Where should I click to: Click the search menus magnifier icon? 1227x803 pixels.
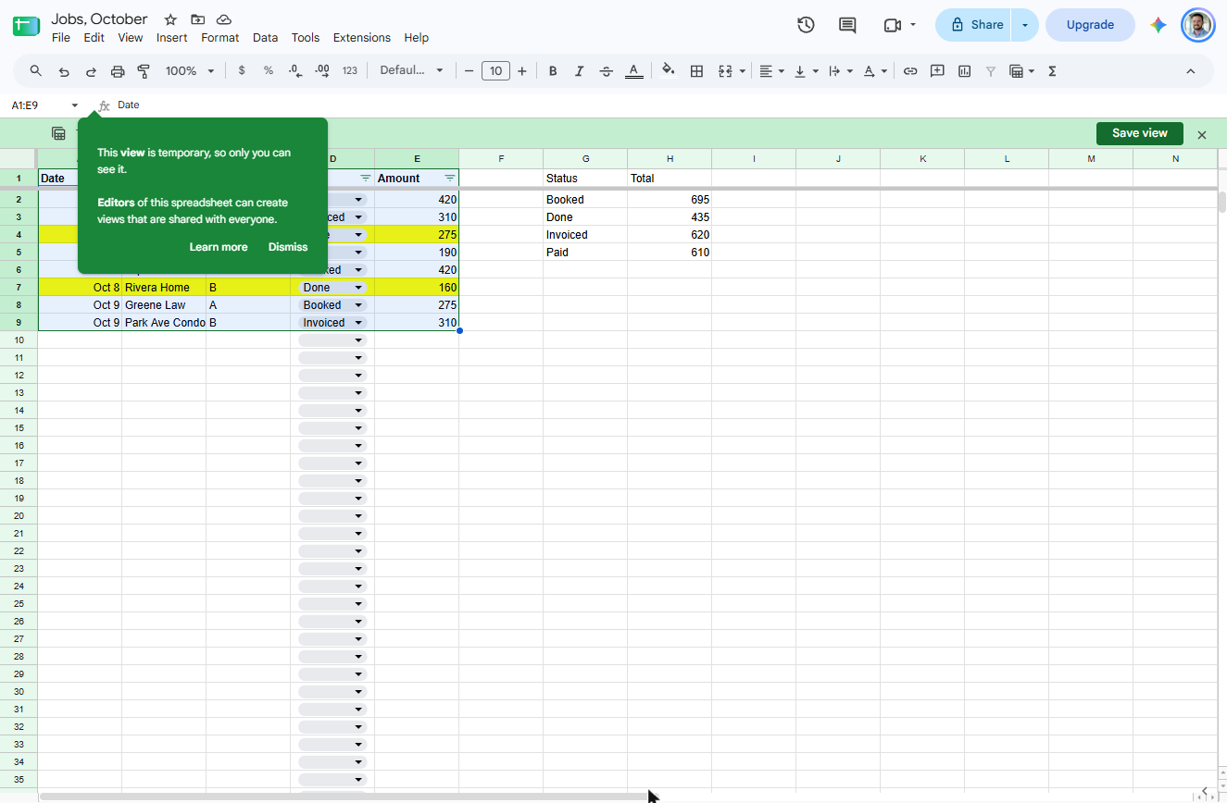click(36, 71)
